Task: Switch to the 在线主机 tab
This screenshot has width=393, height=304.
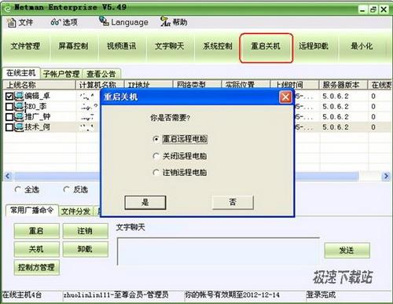Action: click(21, 73)
